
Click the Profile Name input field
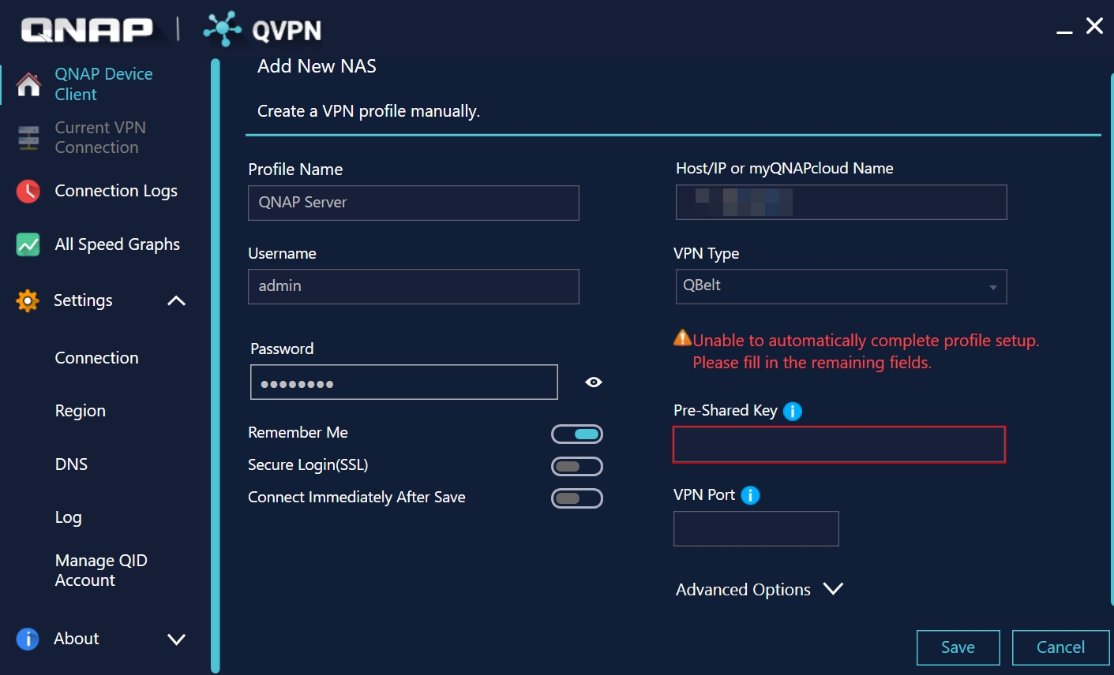(x=414, y=203)
